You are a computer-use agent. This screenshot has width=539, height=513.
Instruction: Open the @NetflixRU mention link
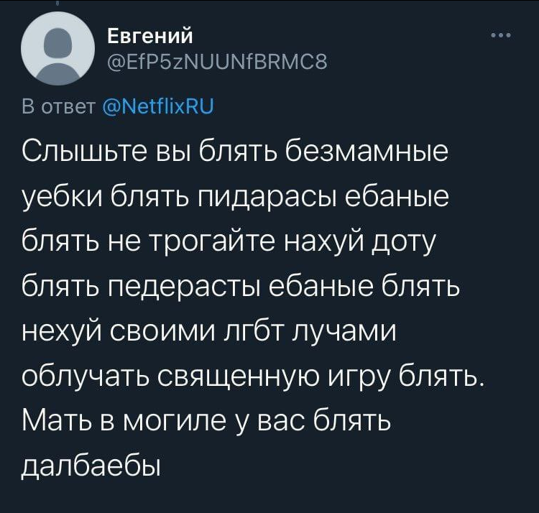coord(159,106)
